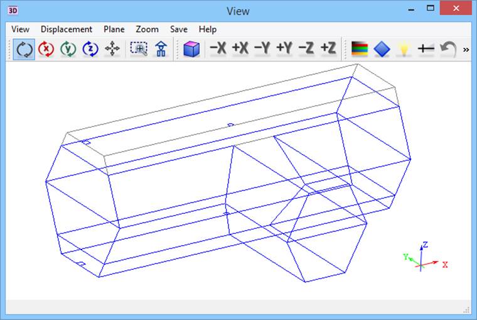
Task: Set view direction to -Y
Action: (262, 48)
